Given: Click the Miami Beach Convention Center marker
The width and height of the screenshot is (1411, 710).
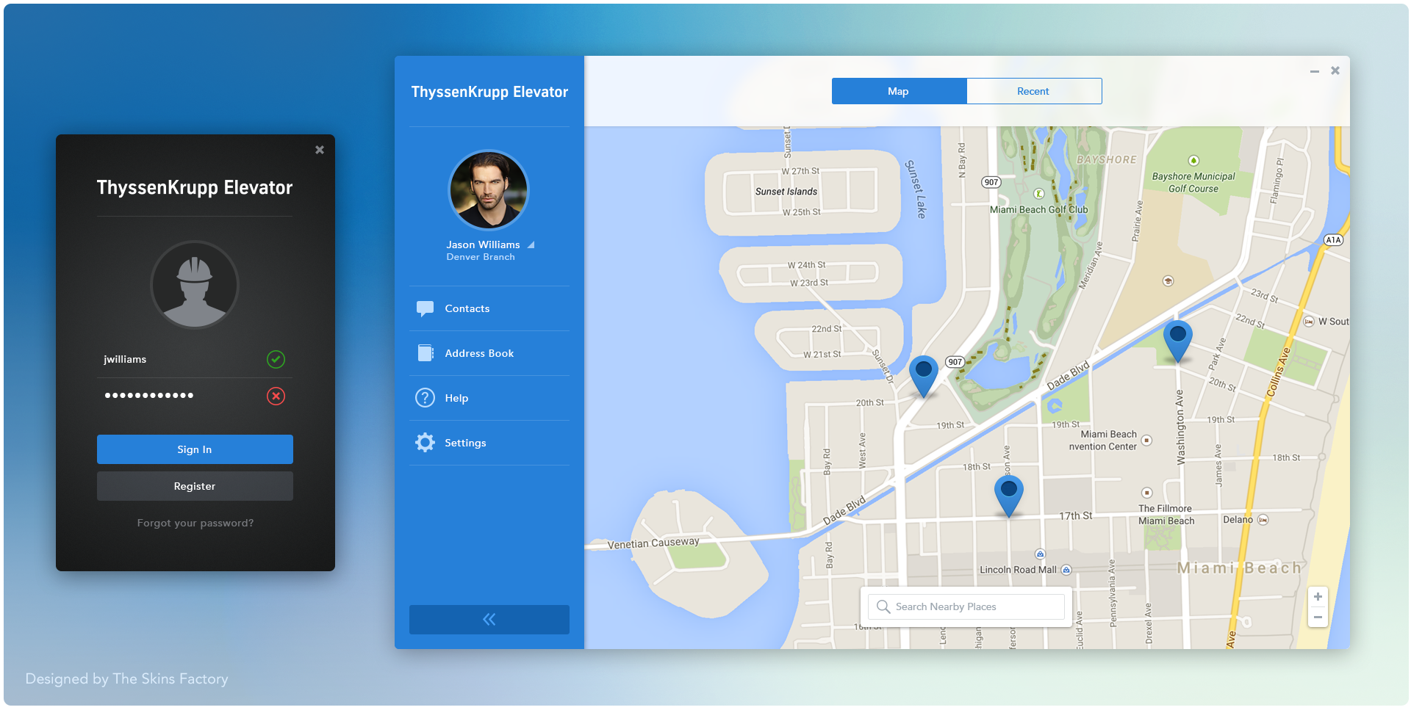Looking at the screenshot, I should (1146, 441).
